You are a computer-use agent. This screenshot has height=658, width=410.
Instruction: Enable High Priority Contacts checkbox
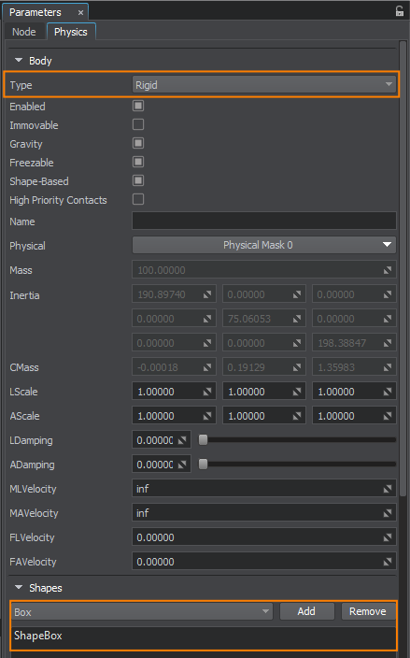pos(138,199)
